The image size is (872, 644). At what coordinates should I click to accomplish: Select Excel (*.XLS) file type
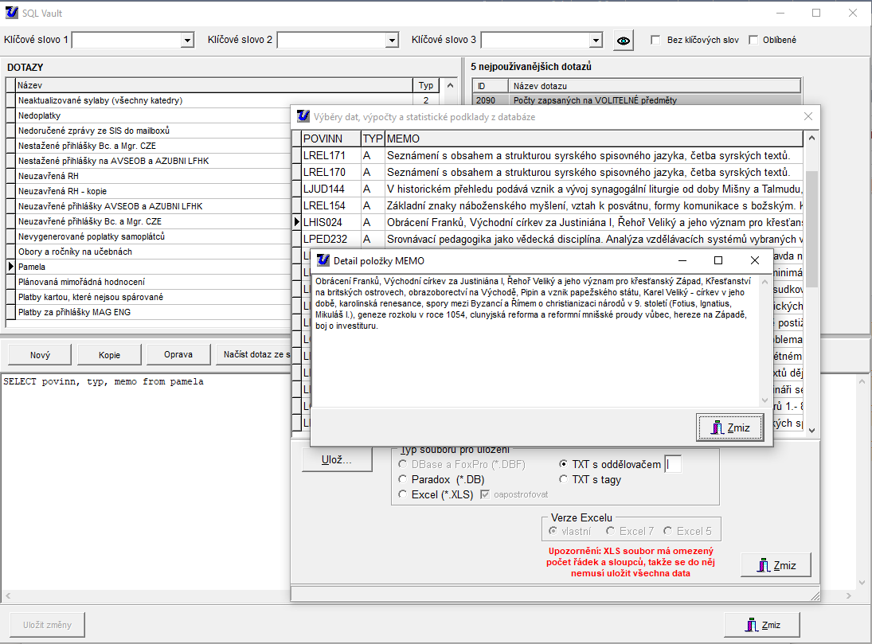403,494
